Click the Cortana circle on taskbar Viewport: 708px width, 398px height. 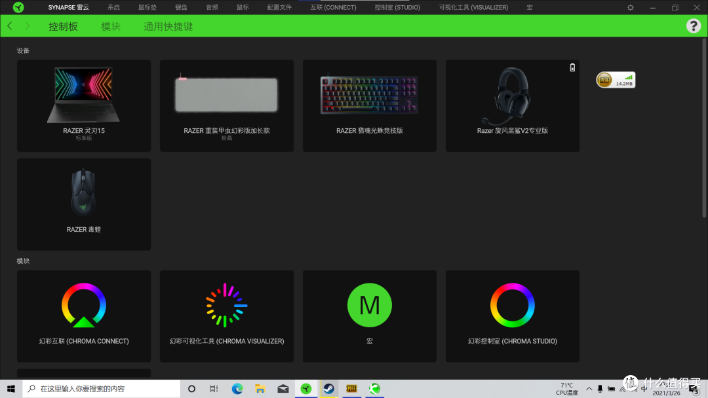click(191, 389)
